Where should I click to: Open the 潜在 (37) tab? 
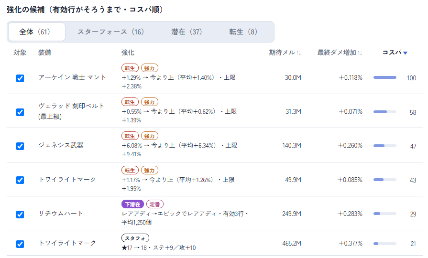tap(187, 32)
